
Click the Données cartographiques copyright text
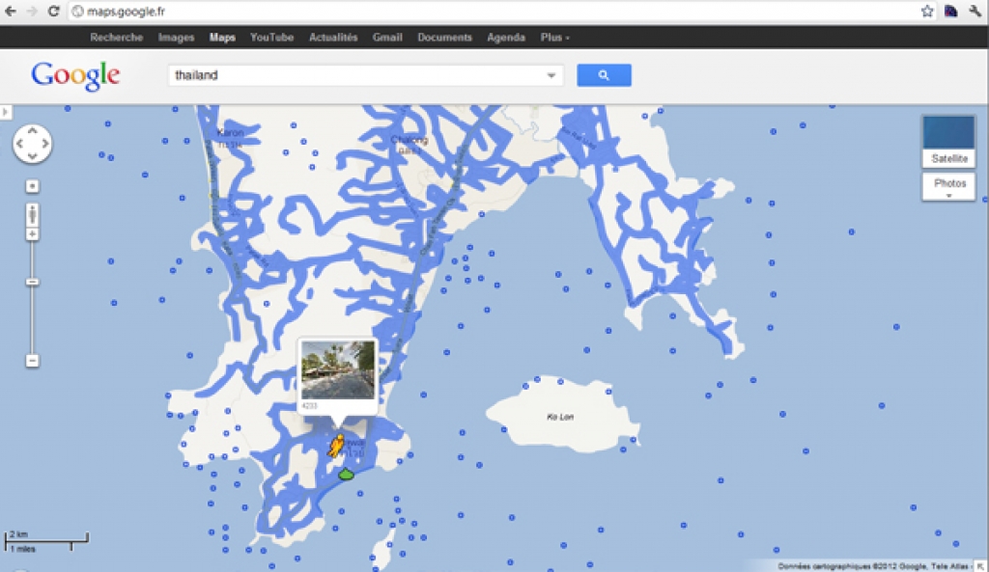[872, 566]
